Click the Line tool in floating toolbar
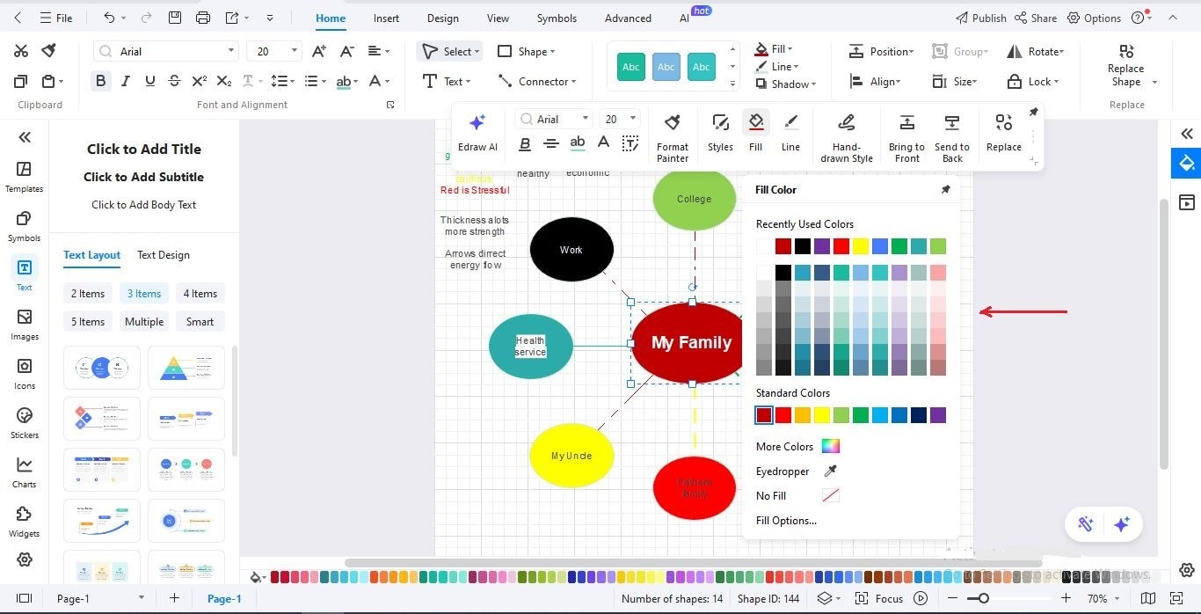The width and height of the screenshot is (1201, 614). click(790, 133)
